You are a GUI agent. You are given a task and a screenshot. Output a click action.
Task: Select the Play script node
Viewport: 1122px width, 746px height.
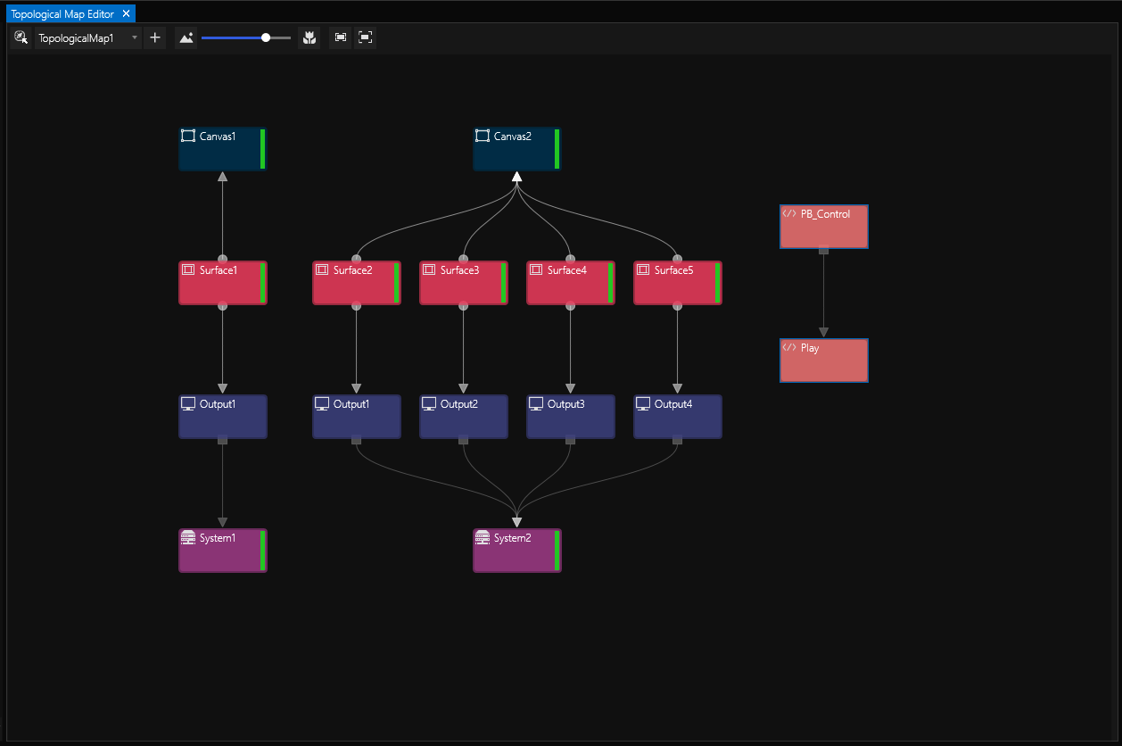823,361
